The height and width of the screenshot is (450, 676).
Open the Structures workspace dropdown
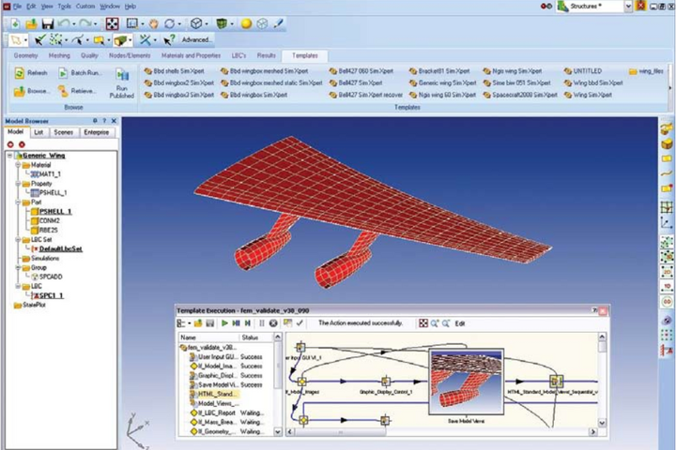(629, 7)
